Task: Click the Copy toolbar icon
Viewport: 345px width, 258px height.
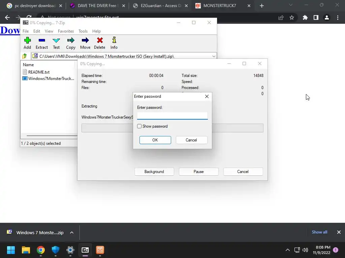Action: (71, 43)
